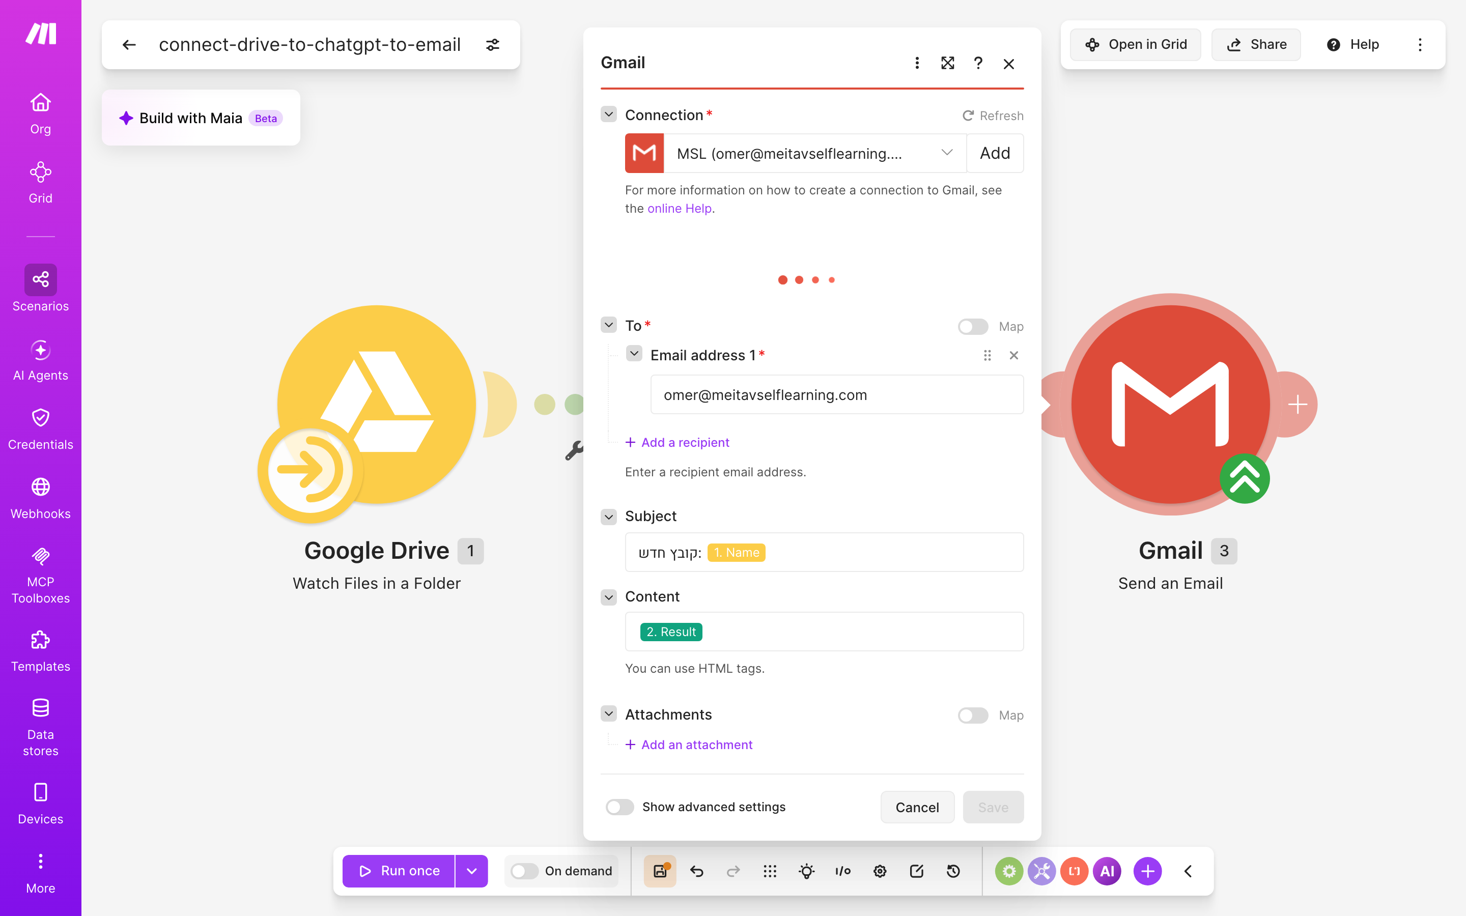Collapse the Subject section

[x=609, y=516]
